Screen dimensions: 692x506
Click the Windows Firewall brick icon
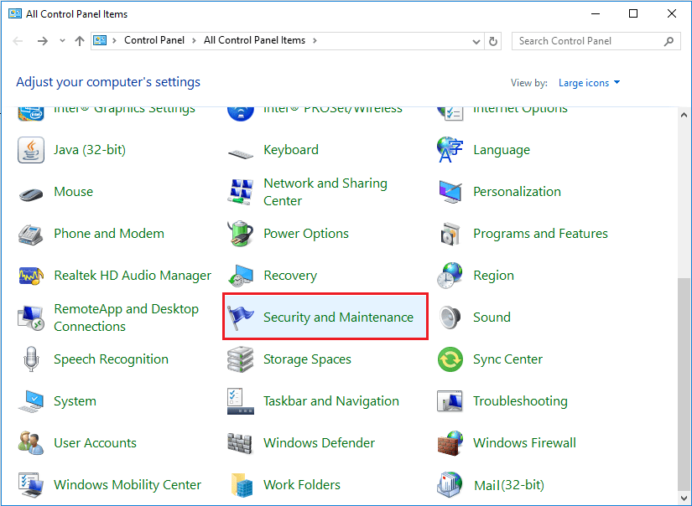click(x=450, y=443)
